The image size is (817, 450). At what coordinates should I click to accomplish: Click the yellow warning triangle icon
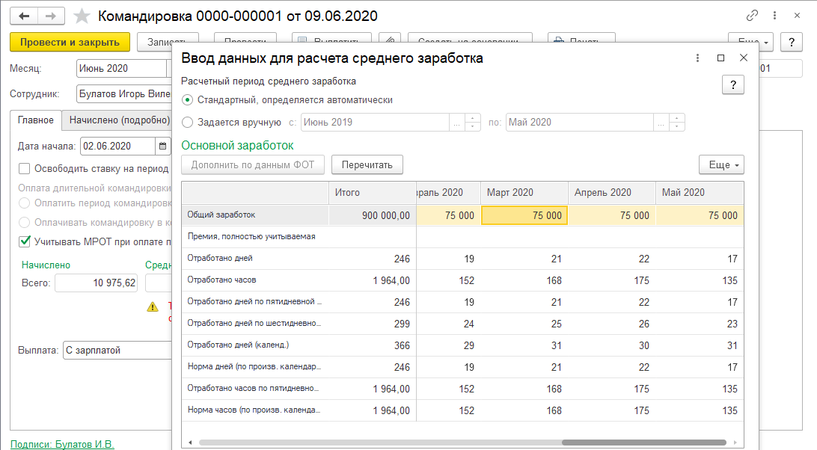[153, 306]
